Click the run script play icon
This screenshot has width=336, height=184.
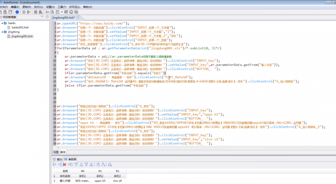coord(24,12)
